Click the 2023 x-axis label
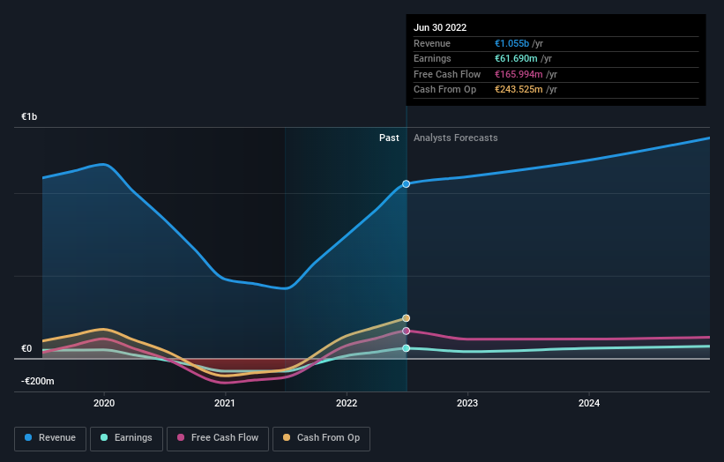The width and height of the screenshot is (724, 462). pyautogui.click(x=467, y=404)
